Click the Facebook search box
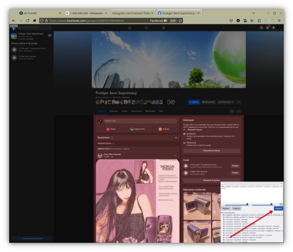The height and width of the screenshot is (252, 293). pyautogui.click(x=35, y=28)
